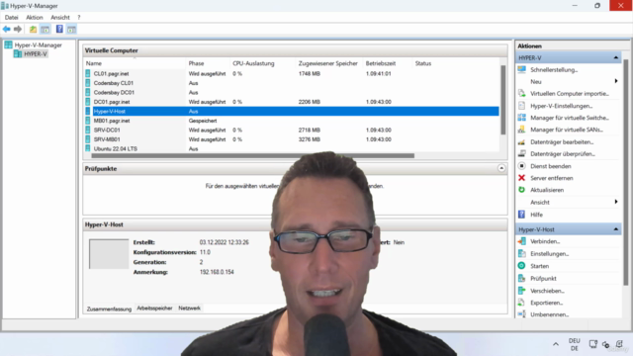Click the Aktionen pane vertical scrollbar
This screenshot has height=356, width=633.
click(x=626, y=173)
